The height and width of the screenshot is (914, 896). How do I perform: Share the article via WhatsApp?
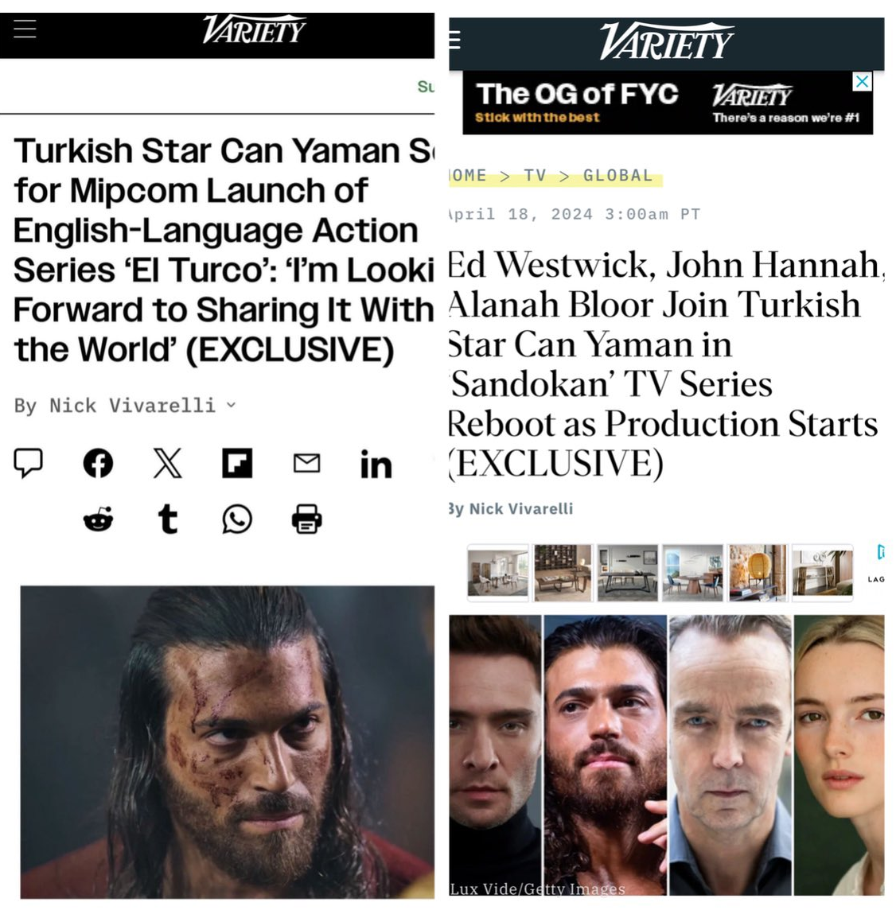(x=237, y=519)
